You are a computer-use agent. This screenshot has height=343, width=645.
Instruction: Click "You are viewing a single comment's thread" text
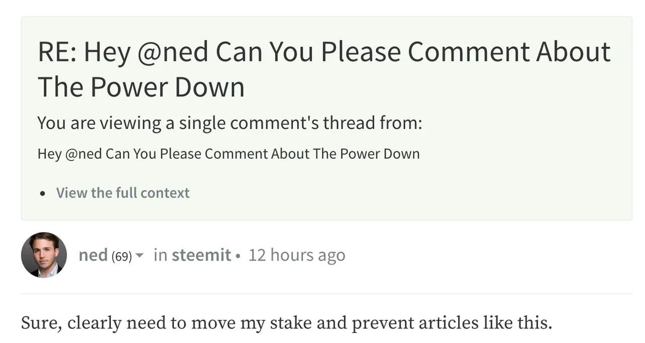(229, 123)
